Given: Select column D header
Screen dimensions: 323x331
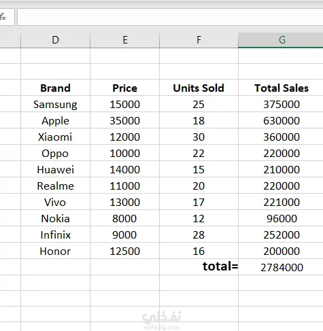Looking at the screenshot, I should pos(55,40).
